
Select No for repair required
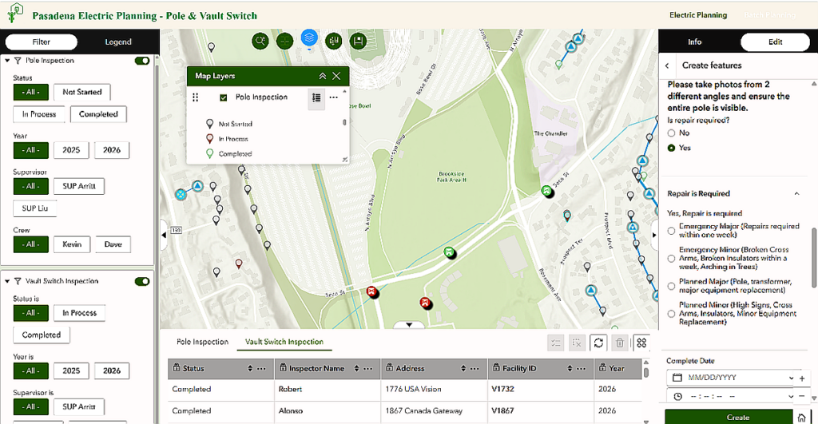coord(671,133)
